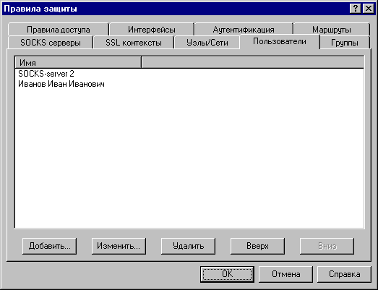Close the Правила защиты dialog window
Viewport: 378px width, 290px height.
tap(369, 9)
